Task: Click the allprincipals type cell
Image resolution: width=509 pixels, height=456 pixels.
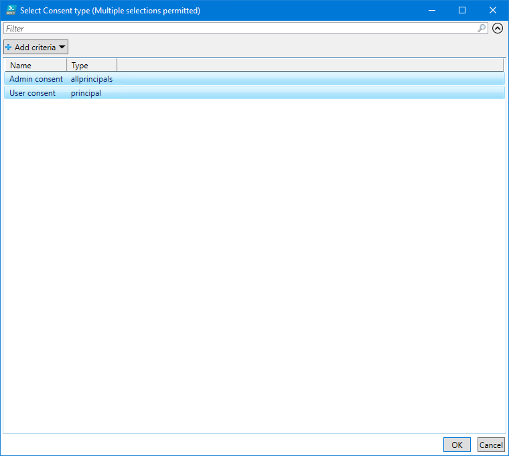Action: click(92, 79)
